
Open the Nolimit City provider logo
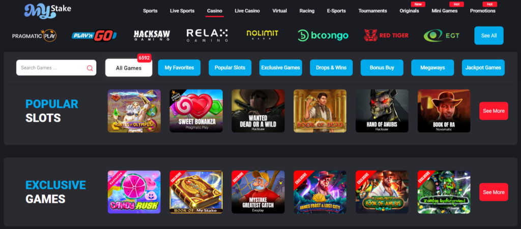tap(262, 35)
